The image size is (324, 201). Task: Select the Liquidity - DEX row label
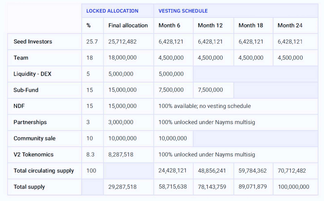[32, 74]
